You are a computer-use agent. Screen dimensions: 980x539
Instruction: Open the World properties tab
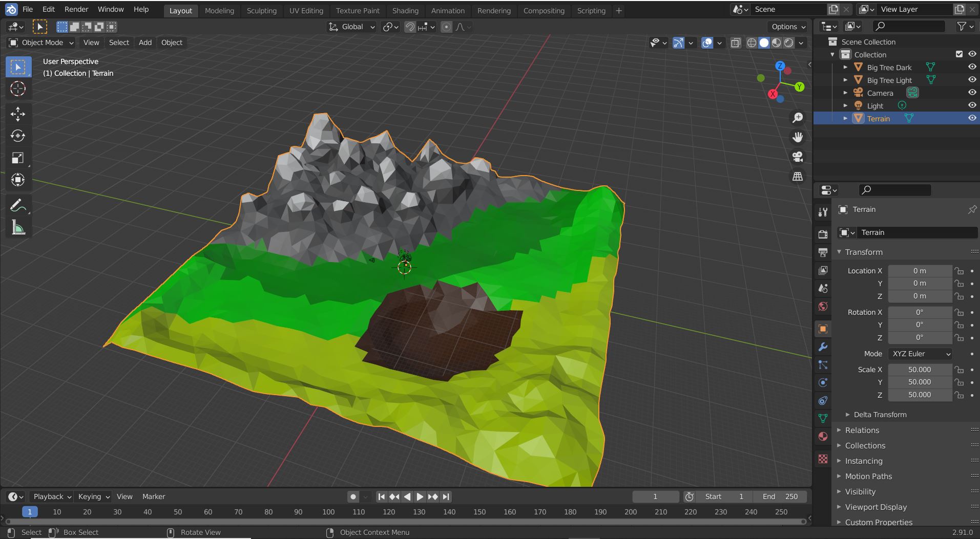point(823,306)
